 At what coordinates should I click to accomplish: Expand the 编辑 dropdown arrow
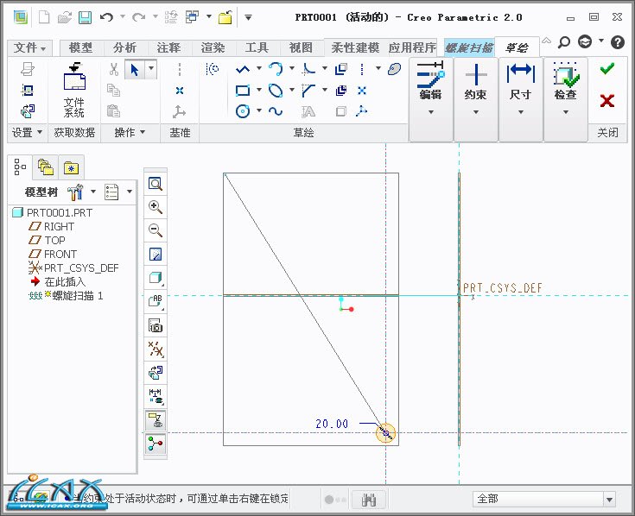pyautogui.click(x=431, y=112)
